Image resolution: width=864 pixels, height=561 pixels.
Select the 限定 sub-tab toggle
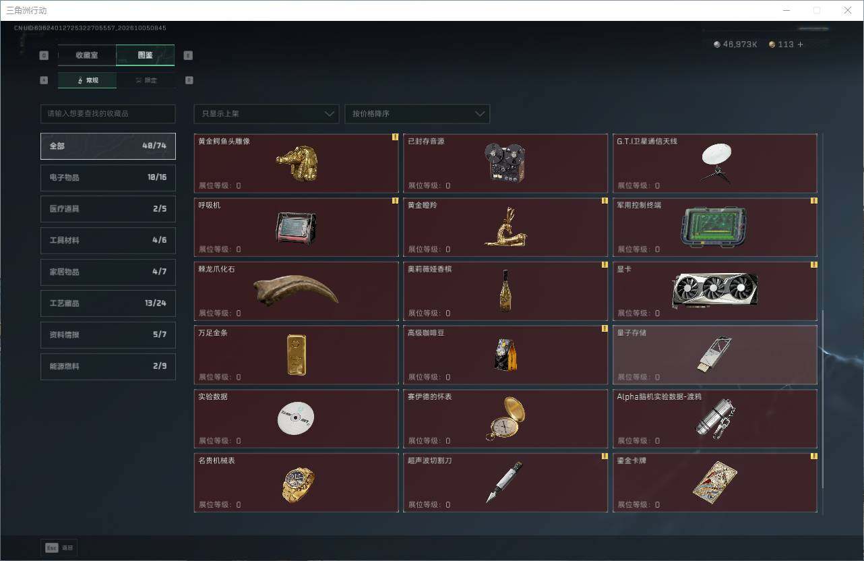146,80
